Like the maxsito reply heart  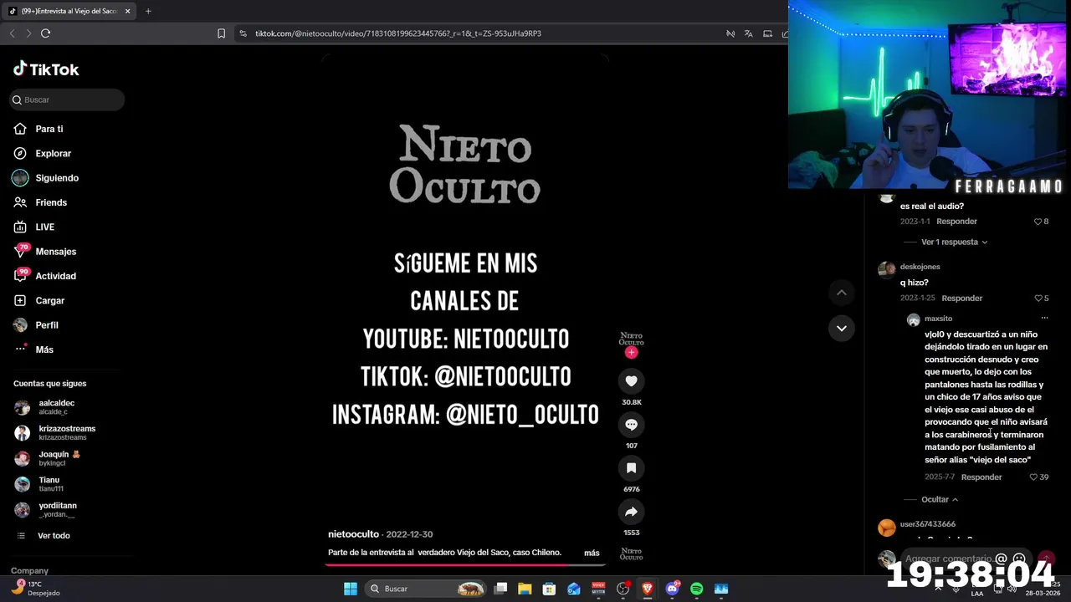click(x=1033, y=477)
